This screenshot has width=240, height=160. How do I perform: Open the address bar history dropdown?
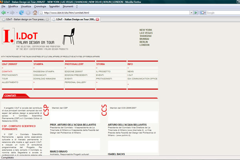(191, 13)
